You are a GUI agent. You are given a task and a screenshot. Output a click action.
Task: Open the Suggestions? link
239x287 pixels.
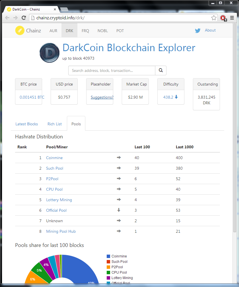click(x=102, y=97)
